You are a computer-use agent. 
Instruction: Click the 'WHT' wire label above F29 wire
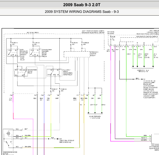(57, 98)
